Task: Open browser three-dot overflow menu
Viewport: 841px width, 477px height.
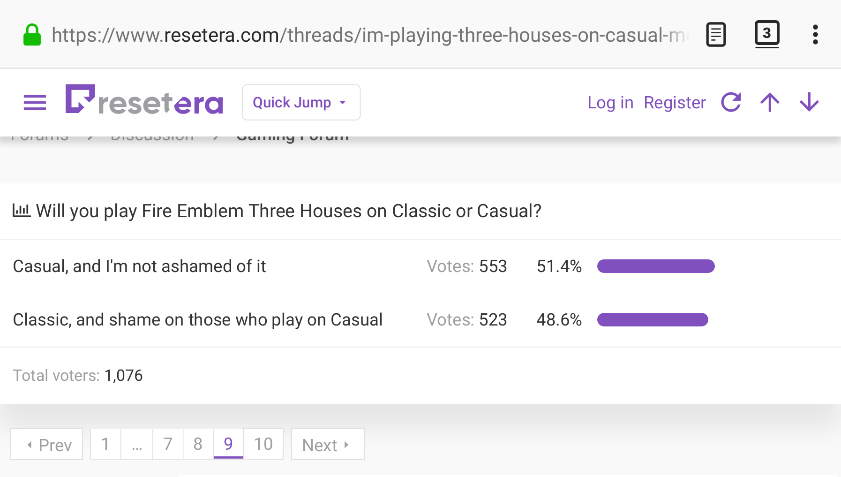Action: click(815, 35)
